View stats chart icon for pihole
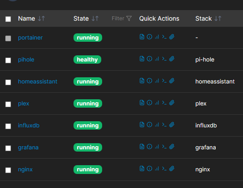The width and height of the screenshot is (243, 188). [157, 59]
